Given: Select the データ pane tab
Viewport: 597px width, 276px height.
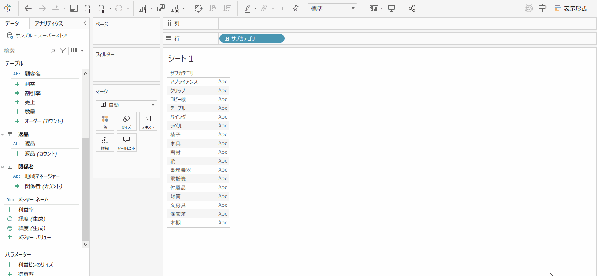Looking at the screenshot, I should tap(12, 23).
